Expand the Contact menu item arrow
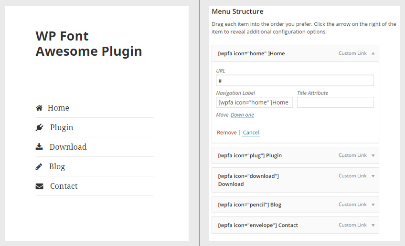Screen dimensions: 405x246 pos(373,225)
